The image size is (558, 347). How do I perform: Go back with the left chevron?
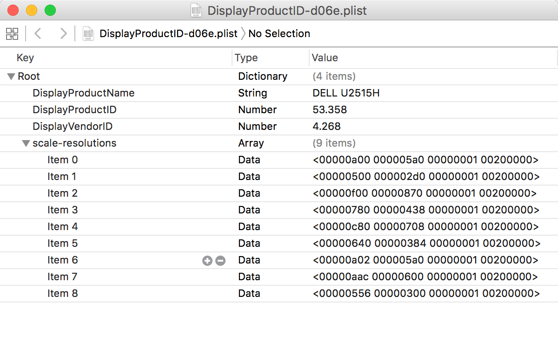[x=38, y=33]
